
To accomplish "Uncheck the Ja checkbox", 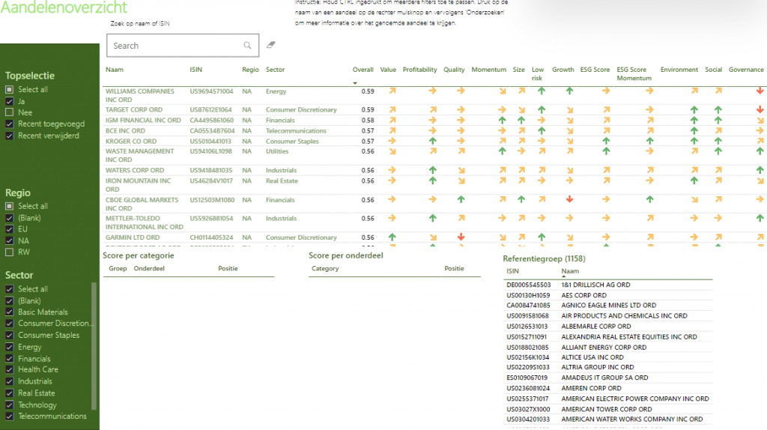I will tap(9, 101).
